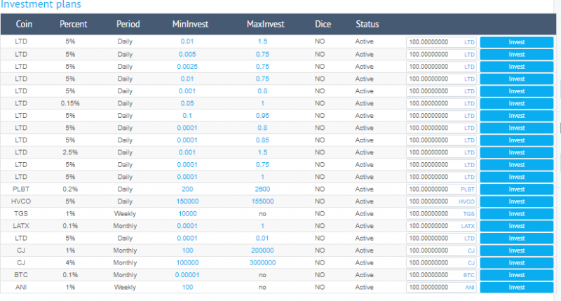Invest in LTD plan with MinInvest 0.0025
The width and height of the screenshot is (561, 301).
517,67
